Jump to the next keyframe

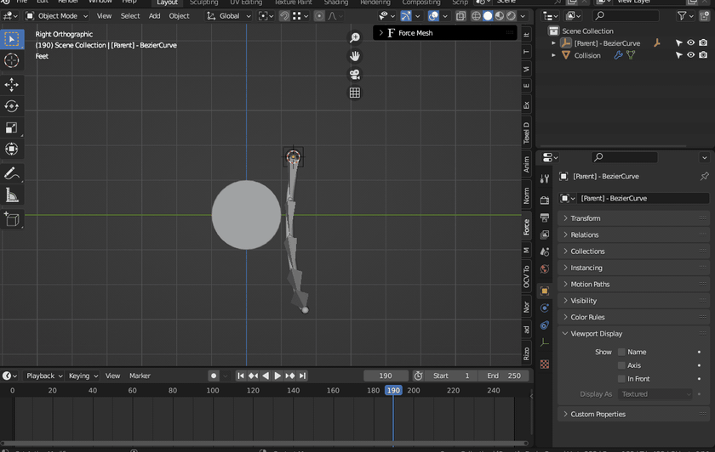(290, 376)
